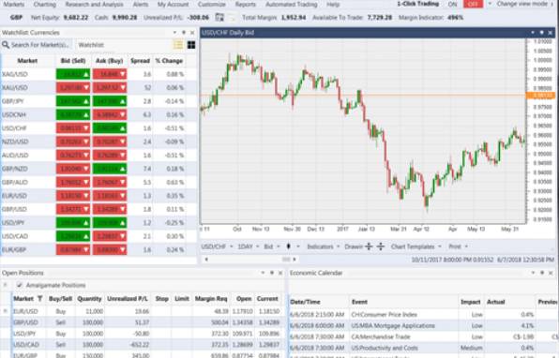559x358 pixels.
Task: Open the Reports menu
Action: (x=246, y=5)
